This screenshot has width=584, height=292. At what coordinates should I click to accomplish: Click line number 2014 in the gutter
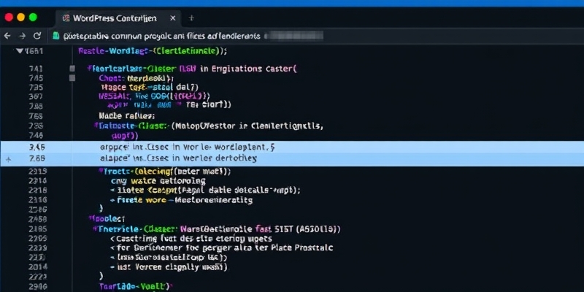(36, 266)
